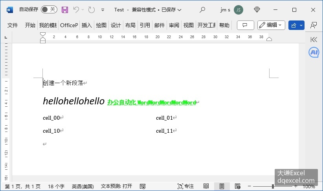Screen dimensions: 323x191
Task: Open the AI assistant icon
Action: point(314,52)
